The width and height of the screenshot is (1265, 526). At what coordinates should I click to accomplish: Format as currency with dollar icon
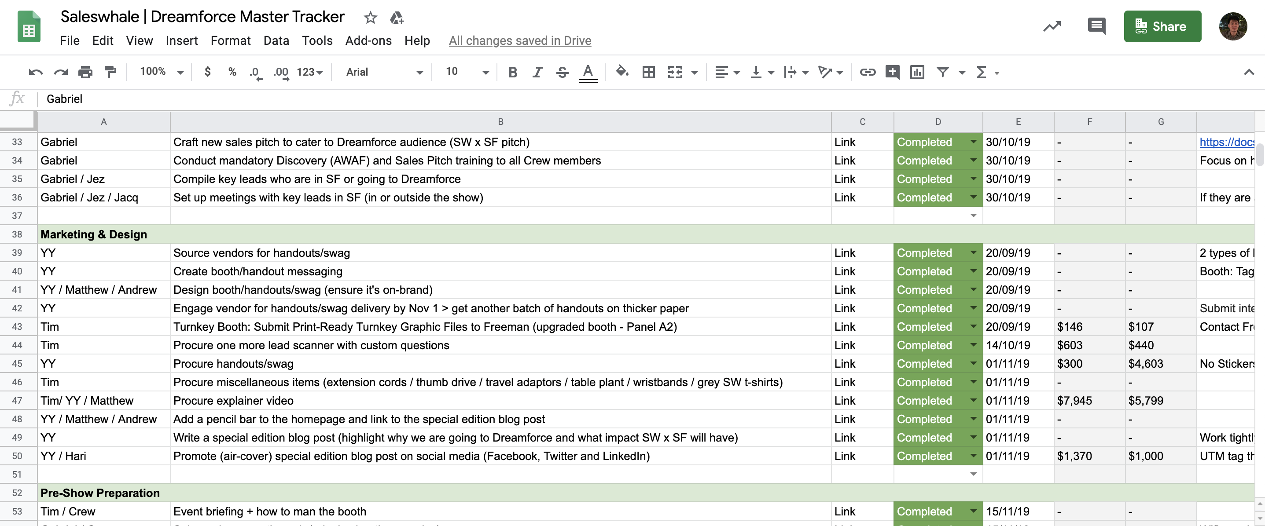pyautogui.click(x=208, y=72)
